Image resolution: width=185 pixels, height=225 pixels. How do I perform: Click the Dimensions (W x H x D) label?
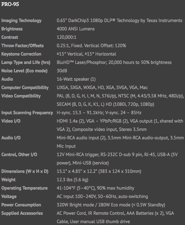(25, 171)
